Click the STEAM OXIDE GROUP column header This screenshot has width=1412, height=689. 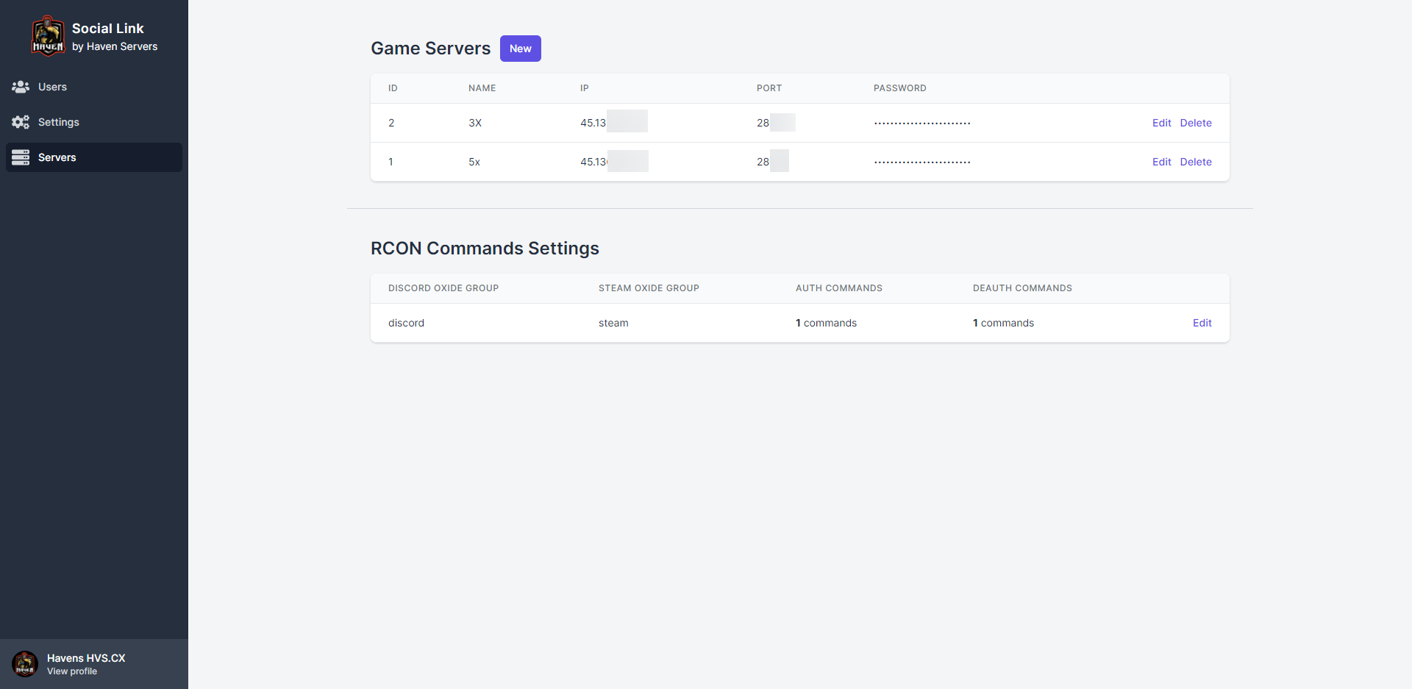649,288
